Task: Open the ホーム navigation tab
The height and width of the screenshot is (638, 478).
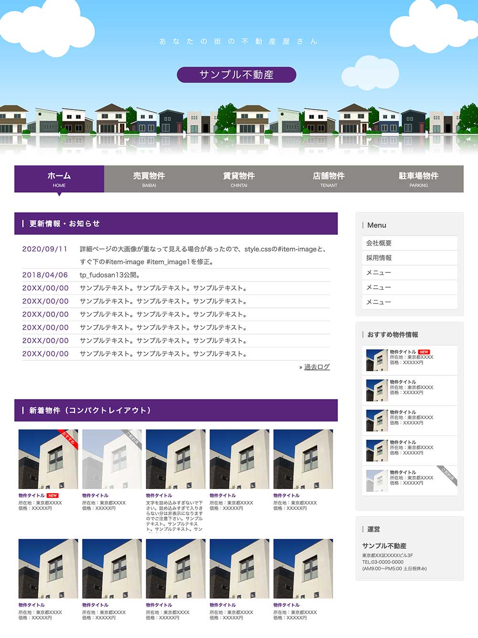Action: (59, 179)
